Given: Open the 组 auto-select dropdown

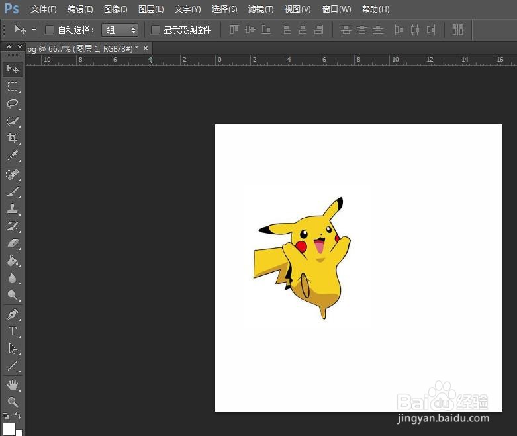Looking at the screenshot, I should click(x=120, y=30).
